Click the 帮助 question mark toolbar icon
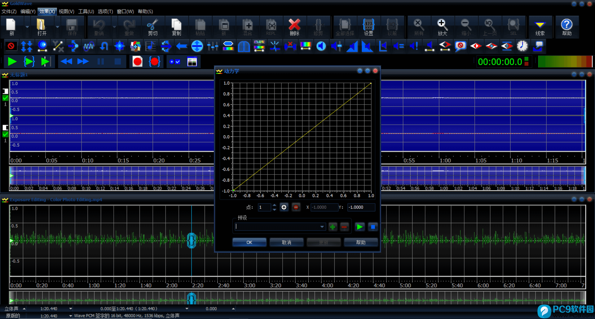 567,27
